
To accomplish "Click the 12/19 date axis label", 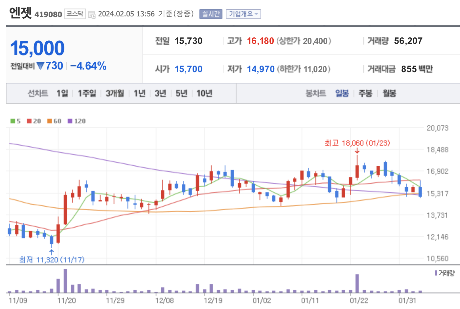I will 213,300.
